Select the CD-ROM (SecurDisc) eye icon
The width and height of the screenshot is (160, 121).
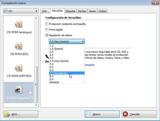coord(18,90)
